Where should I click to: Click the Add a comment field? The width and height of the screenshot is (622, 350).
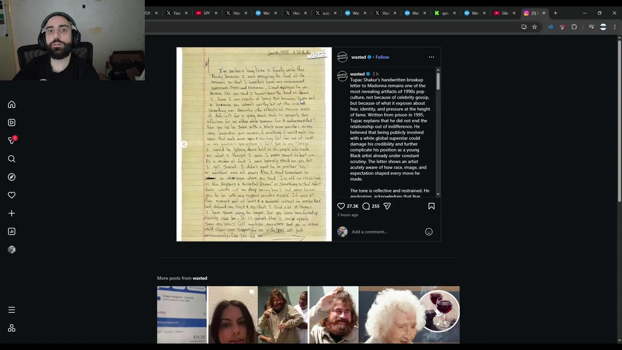[386, 232]
